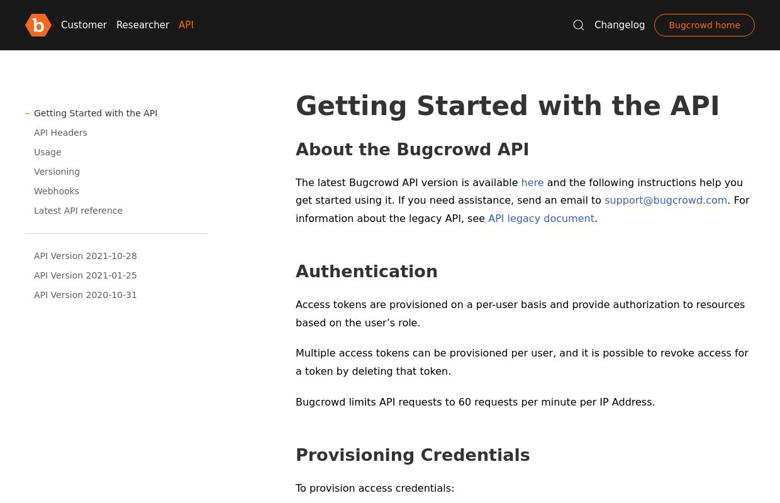The height and width of the screenshot is (503, 780).
Task: Click the 'Provisioning Credentials' heading
Action: [x=413, y=455]
